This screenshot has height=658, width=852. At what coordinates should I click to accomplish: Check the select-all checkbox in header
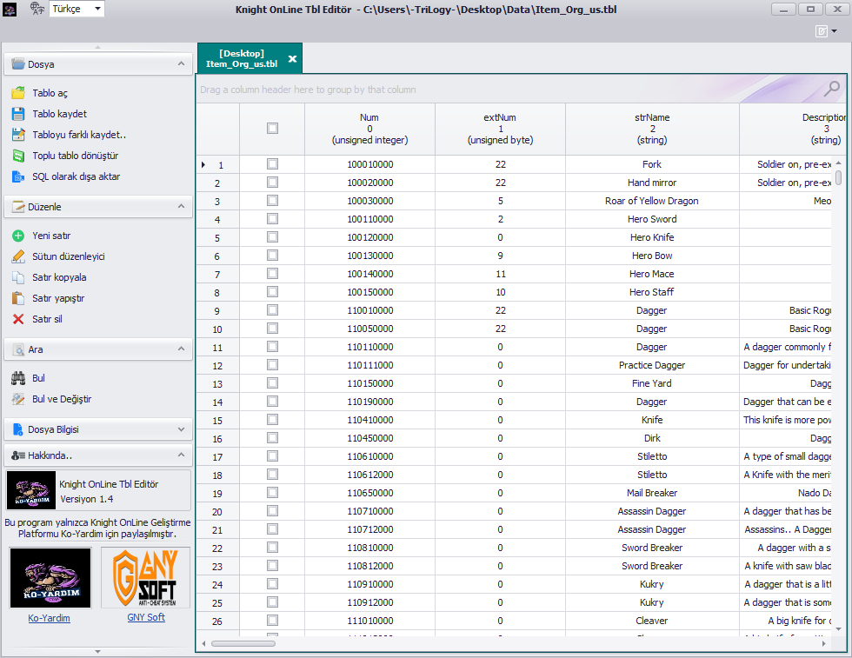[x=272, y=128]
